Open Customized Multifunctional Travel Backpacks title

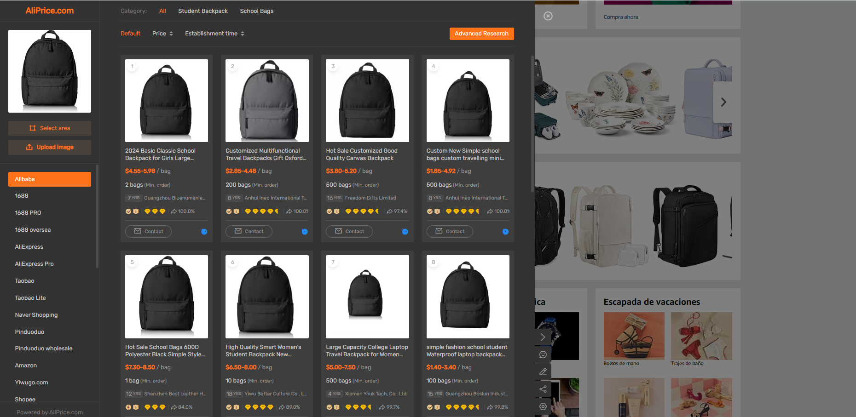[x=266, y=154]
